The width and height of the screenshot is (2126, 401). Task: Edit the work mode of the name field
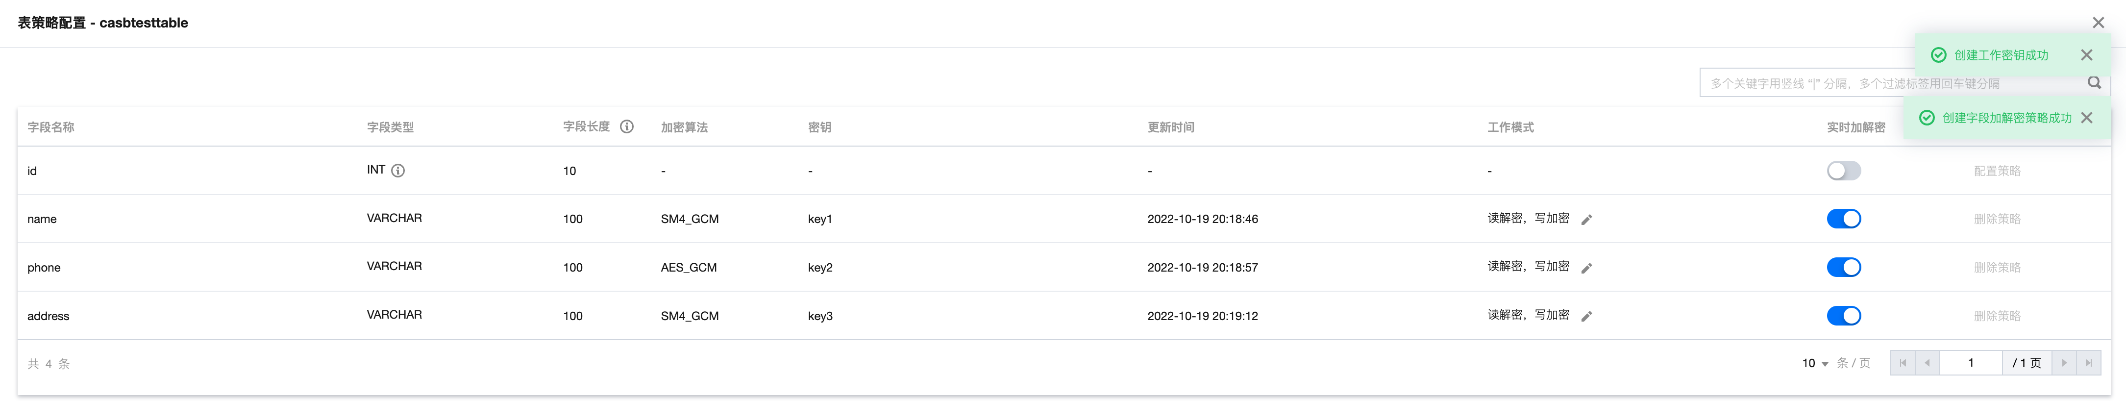(1586, 220)
